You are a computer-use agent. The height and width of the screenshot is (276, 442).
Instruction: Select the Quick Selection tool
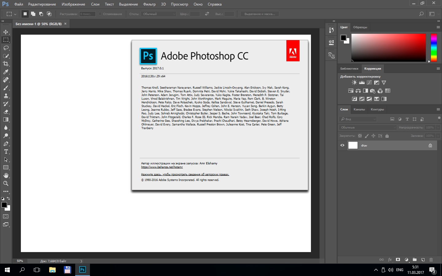coord(6,56)
